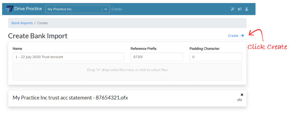The image size is (290, 114).
Task: Click the Create breadcrumb item
Action: (x=42, y=23)
